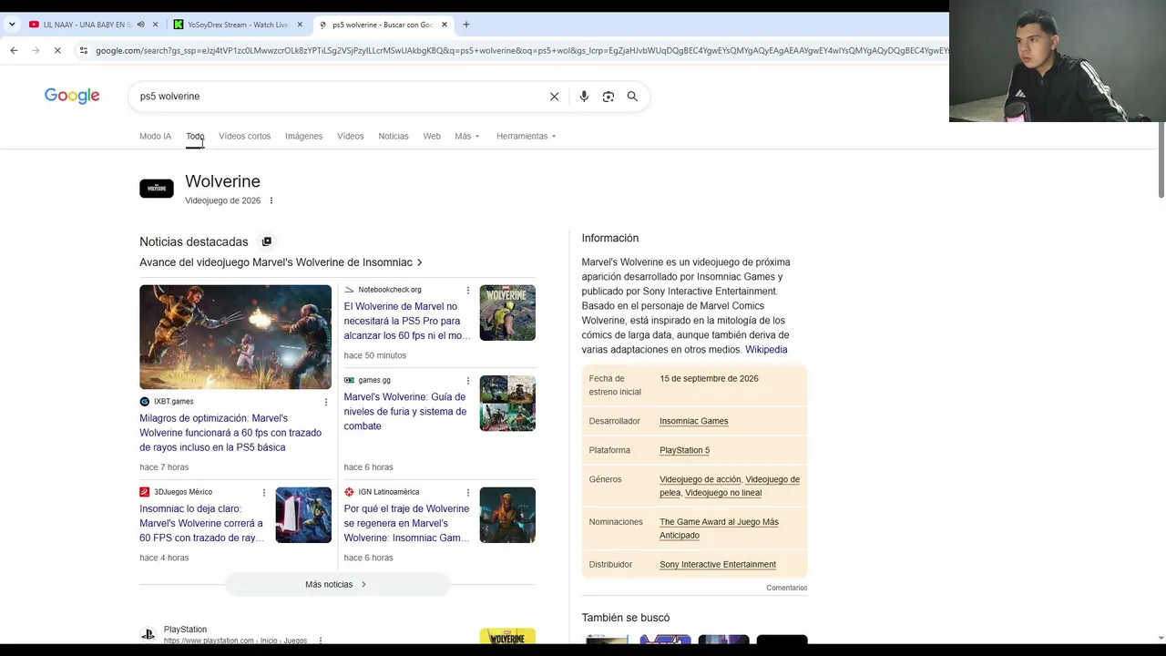Screen dimensions: 1166x656
Task: Close the YoSoyDrex Stream tab
Action: click(x=300, y=25)
